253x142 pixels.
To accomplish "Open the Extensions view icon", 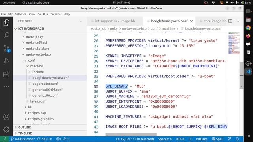I will point(6,74).
